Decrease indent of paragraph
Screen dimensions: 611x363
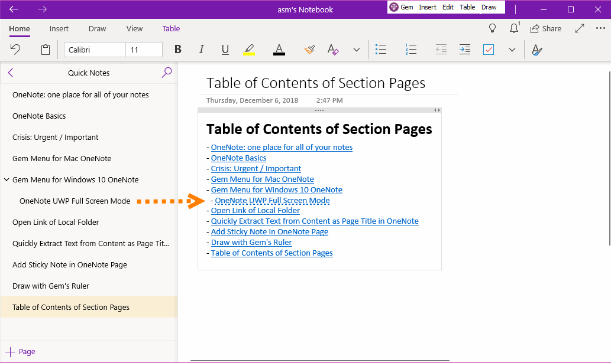[x=441, y=50]
